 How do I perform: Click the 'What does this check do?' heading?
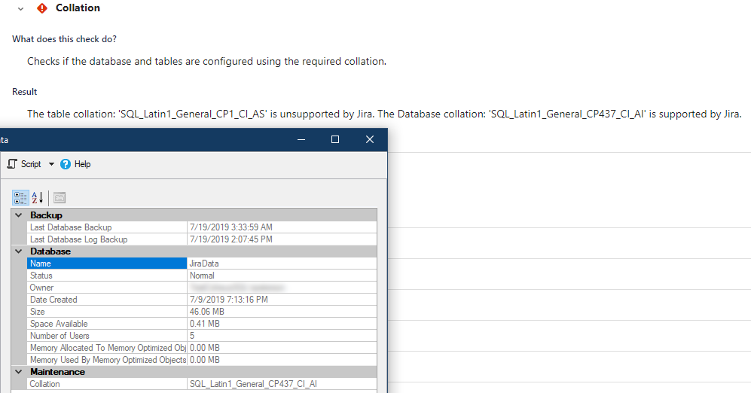[x=64, y=39]
